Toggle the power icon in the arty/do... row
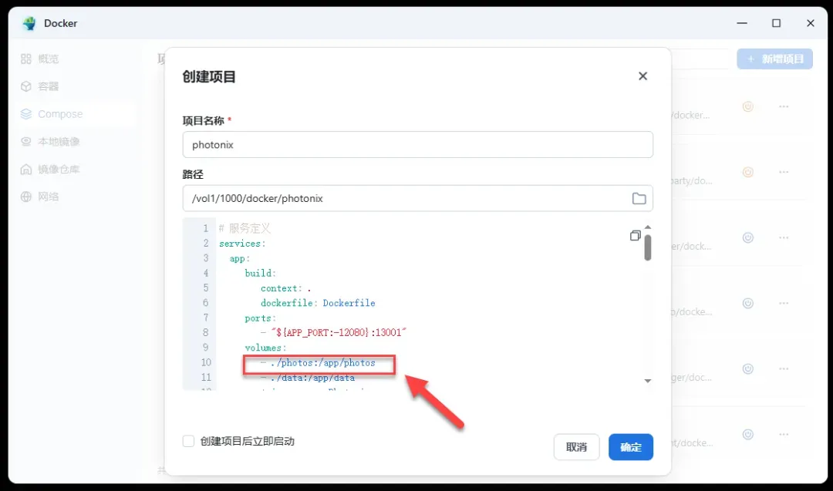 [748, 172]
